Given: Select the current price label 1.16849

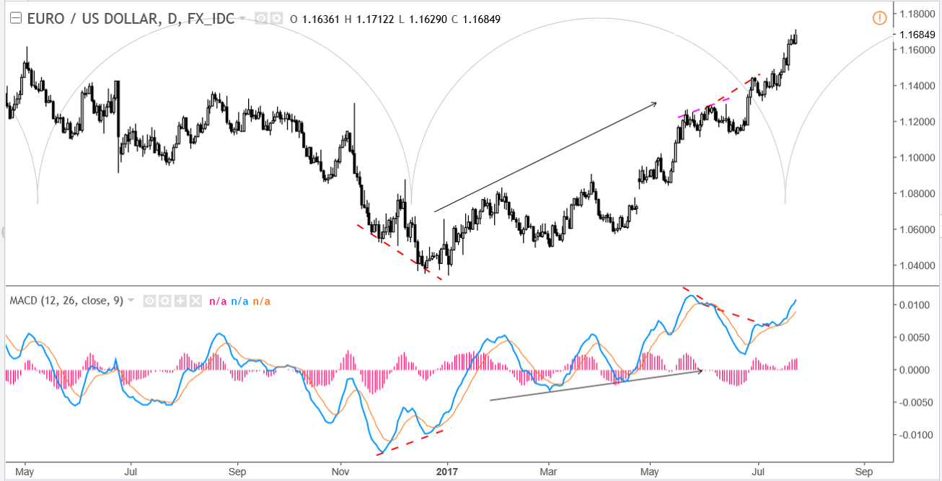Looking at the screenshot, I should (x=917, y=34).
